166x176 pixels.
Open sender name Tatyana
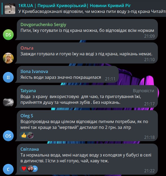[x=28, y=91]
